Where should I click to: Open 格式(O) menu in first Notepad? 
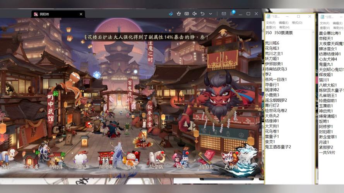pos(297,23)
